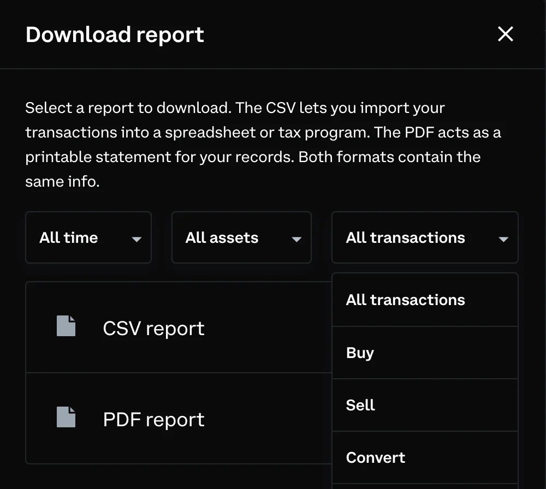Screen dimensions: 546x489
Task: Click the CSV report document icon
Action: pos(66,326)
